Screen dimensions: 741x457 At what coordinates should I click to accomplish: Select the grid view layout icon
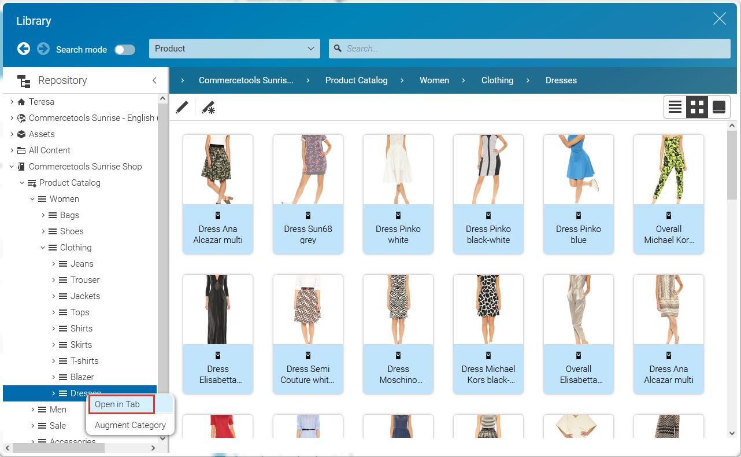coord(696,107)
